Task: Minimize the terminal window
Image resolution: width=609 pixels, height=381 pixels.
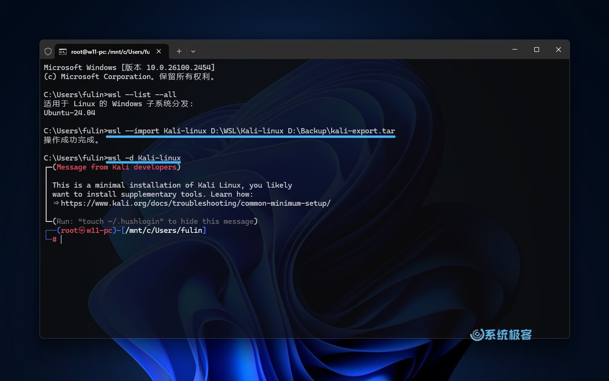Action: (x=515, y=50)
